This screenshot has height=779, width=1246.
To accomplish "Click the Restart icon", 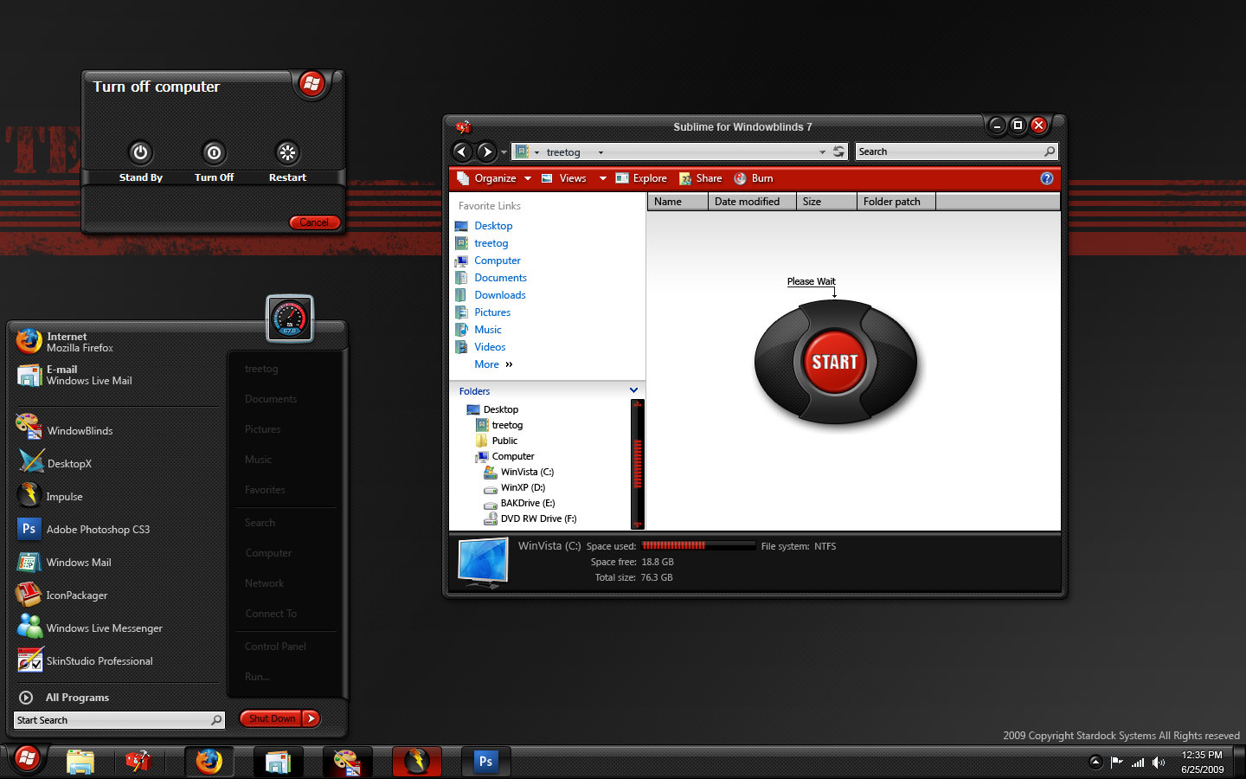I will point(287,153).
